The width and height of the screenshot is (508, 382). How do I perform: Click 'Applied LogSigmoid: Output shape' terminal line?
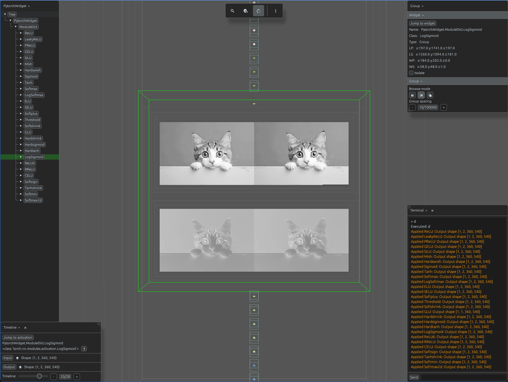[x=452, y=332]
